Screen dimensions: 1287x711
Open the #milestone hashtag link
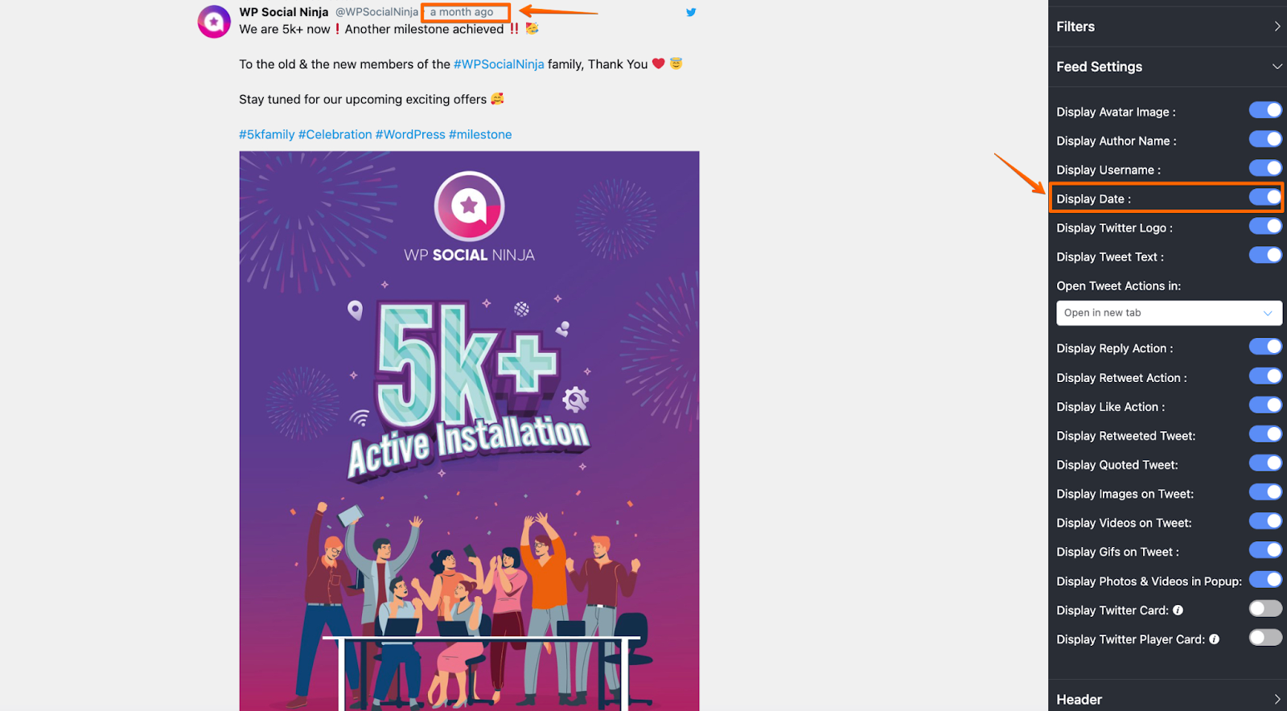[480, 134]
